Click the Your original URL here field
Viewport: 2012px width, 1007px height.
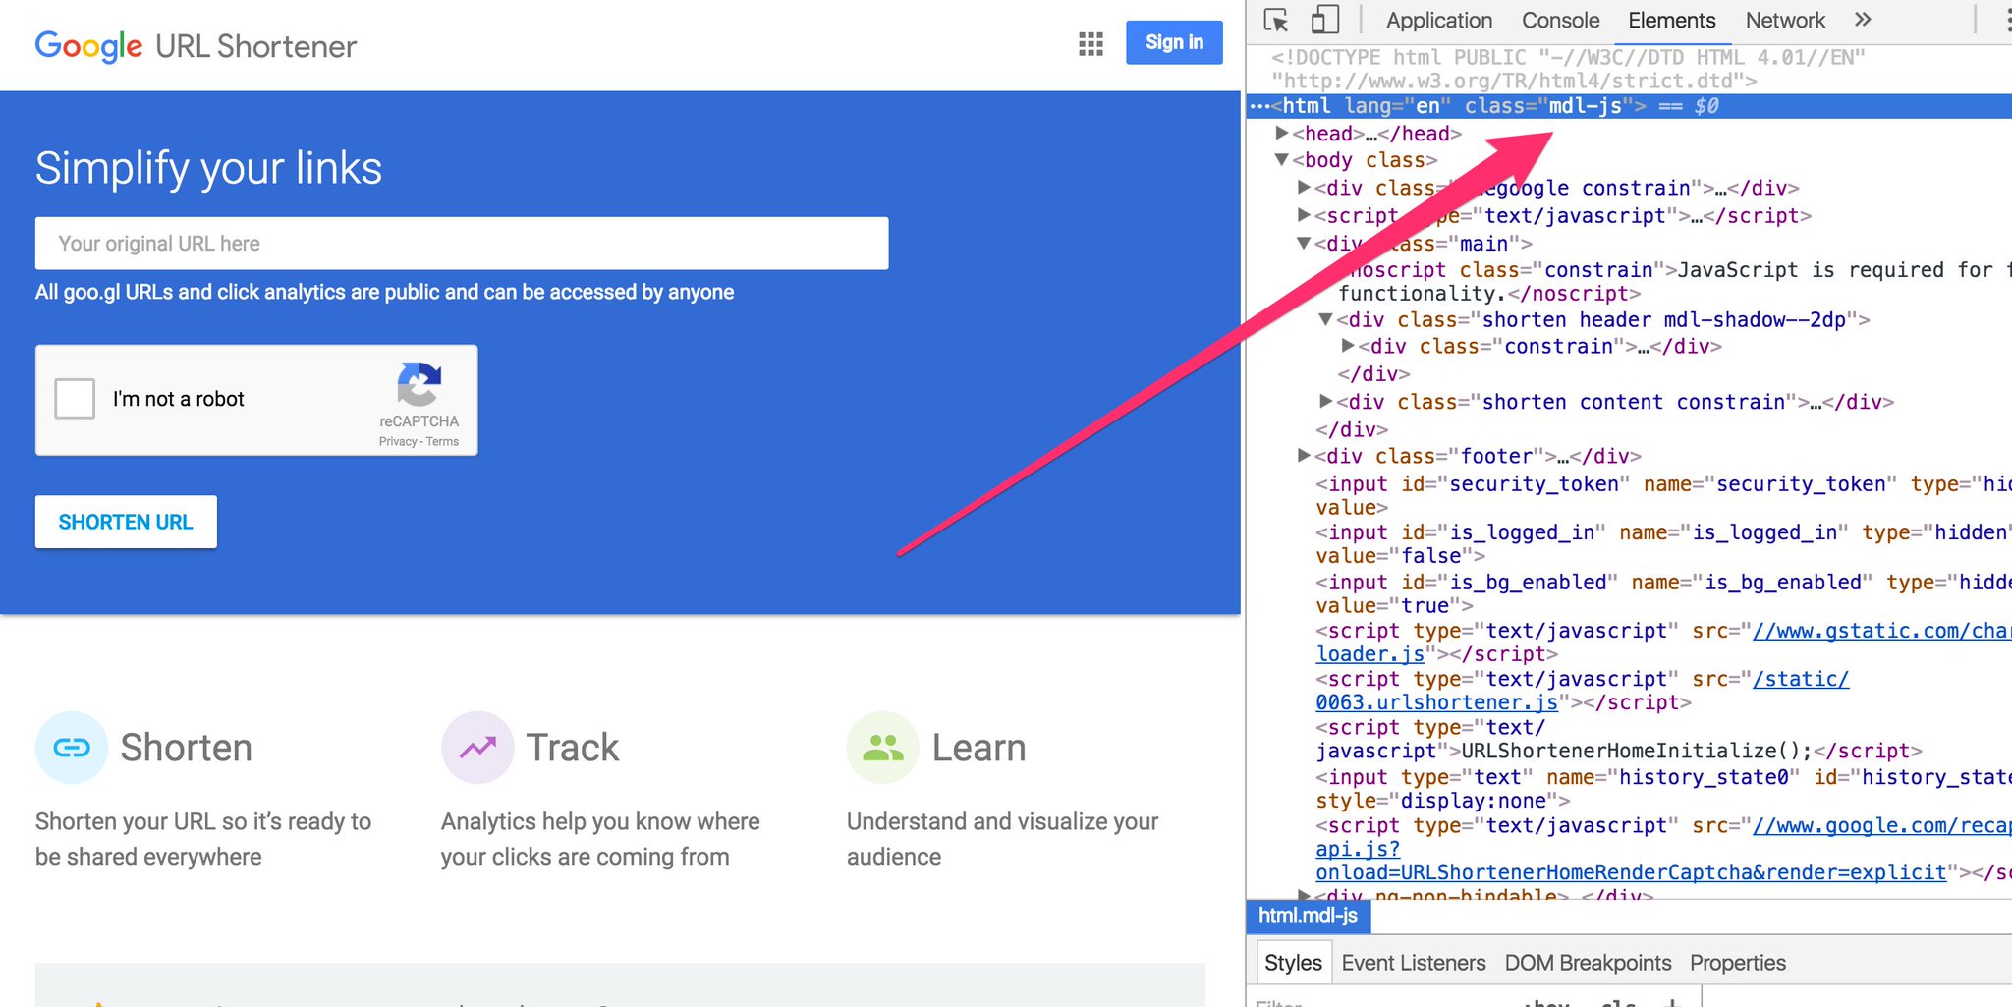(462, 244)
